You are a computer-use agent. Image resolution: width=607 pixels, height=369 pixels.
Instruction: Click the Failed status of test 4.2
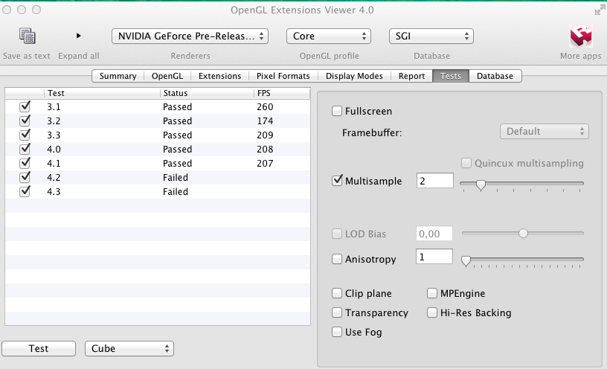click(176, 178)
